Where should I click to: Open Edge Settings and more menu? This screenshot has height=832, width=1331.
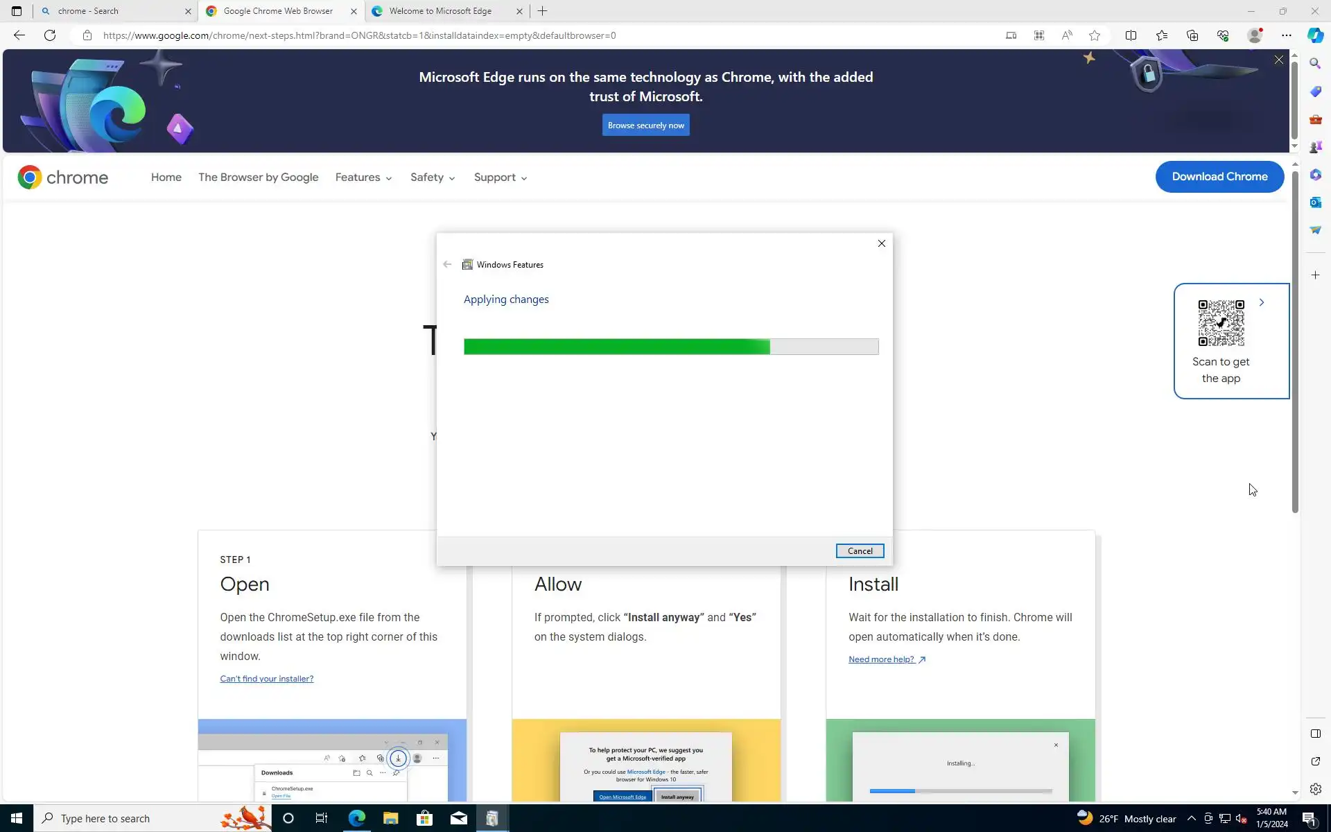pyautogui.click(x=1287, y=35)
